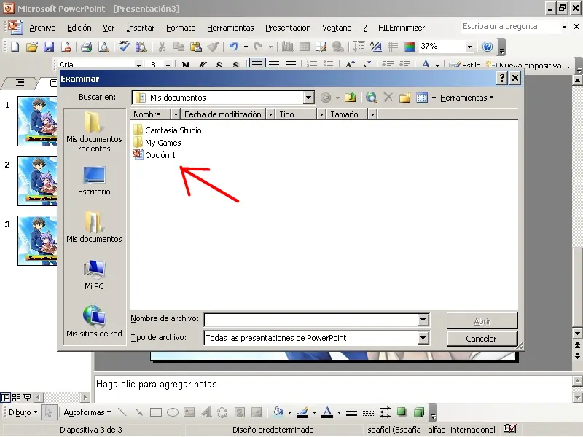
Task: Click the Nombre de archivo input field
Action: [312, 320]
